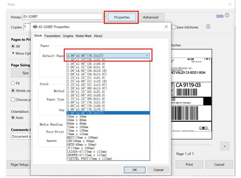Go to next preview page arrow
Screen dimensions: 241x178
(225, 146)
